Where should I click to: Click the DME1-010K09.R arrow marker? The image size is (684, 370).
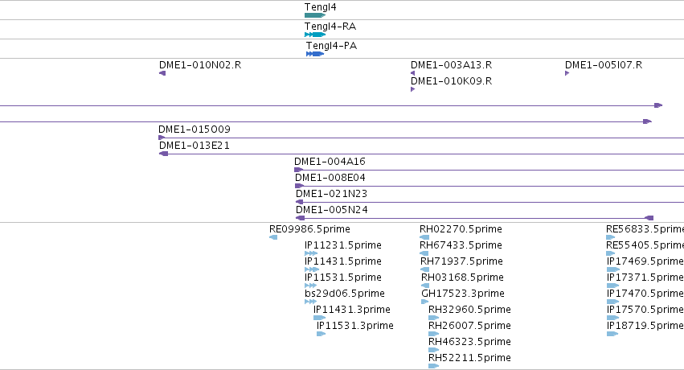[412, 89]
